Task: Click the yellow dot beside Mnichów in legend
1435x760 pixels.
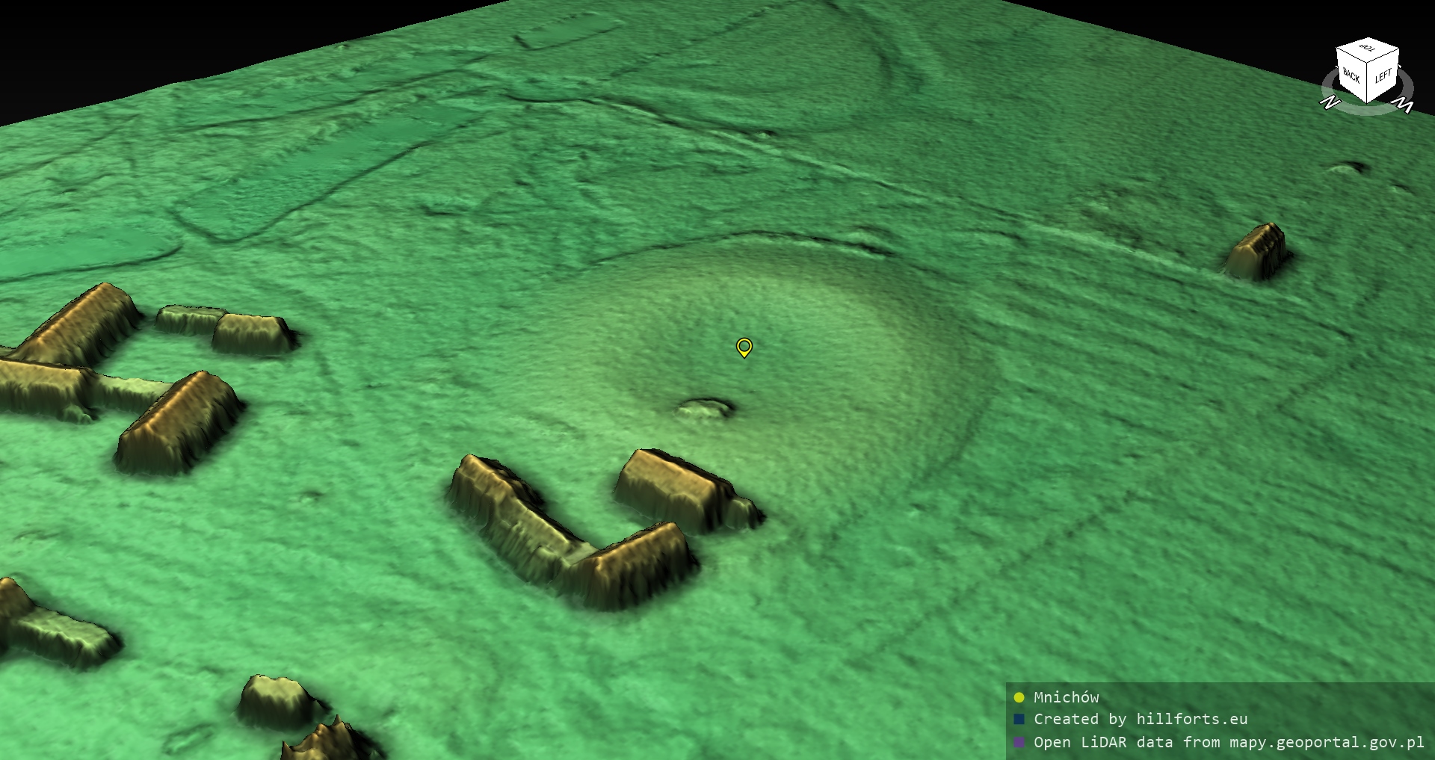Action: [x=1019, y=698]
